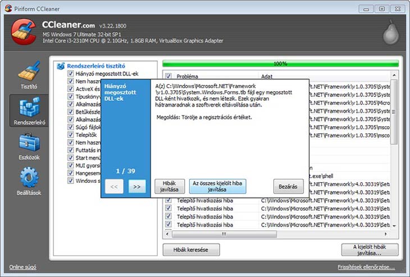This screenshot has width=410, height=277.
Task: Open the Tisztító cleaner section
Action: (29, 75)
